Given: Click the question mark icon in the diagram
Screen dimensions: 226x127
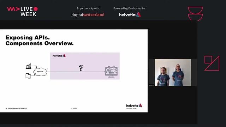Looking at the screenshot, I should tap(81, 68).
